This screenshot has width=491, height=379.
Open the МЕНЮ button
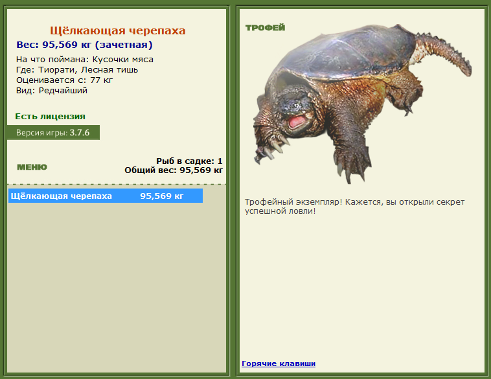[x=32, y=167]
